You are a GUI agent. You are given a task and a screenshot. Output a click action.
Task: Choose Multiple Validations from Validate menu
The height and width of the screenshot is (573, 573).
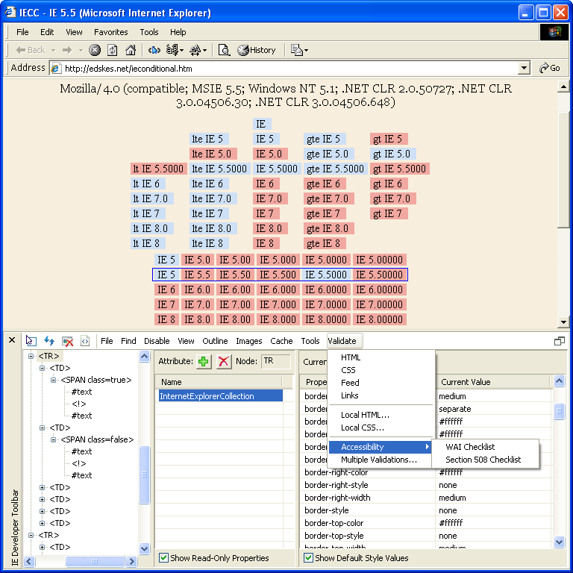379,460
